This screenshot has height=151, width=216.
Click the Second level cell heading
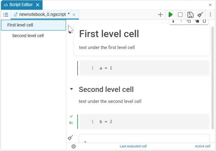tap(106, 90)
